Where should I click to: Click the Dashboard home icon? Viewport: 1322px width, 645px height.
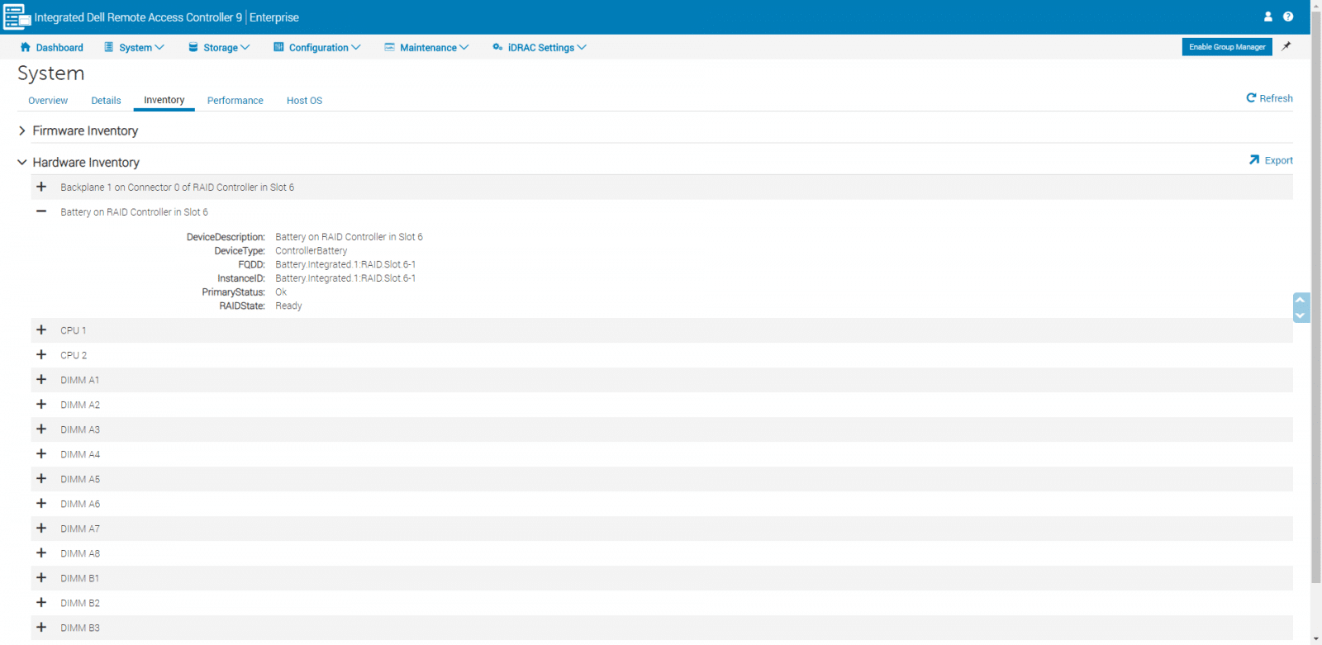(26, 47)
